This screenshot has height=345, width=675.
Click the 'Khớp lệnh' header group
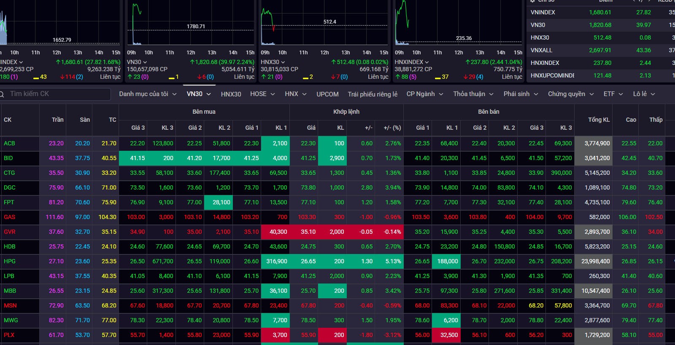pos(346,112)
